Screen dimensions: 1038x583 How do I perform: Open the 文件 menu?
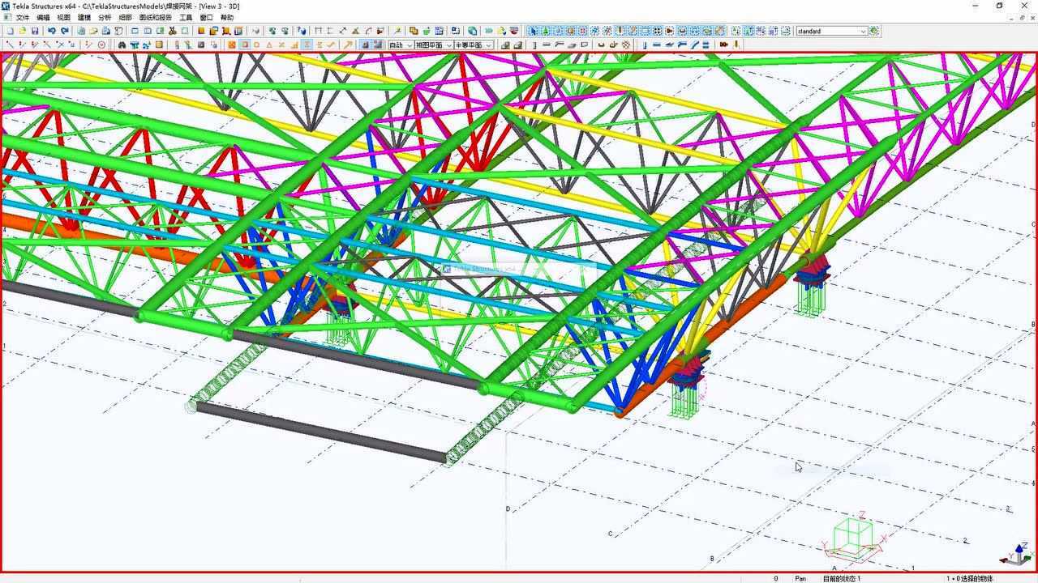point(22,17)
